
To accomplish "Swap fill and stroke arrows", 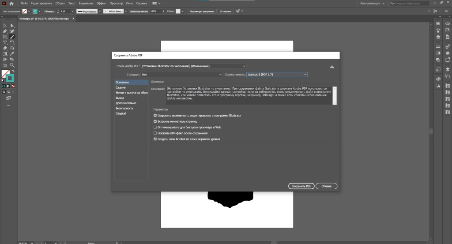I will 13,71.
